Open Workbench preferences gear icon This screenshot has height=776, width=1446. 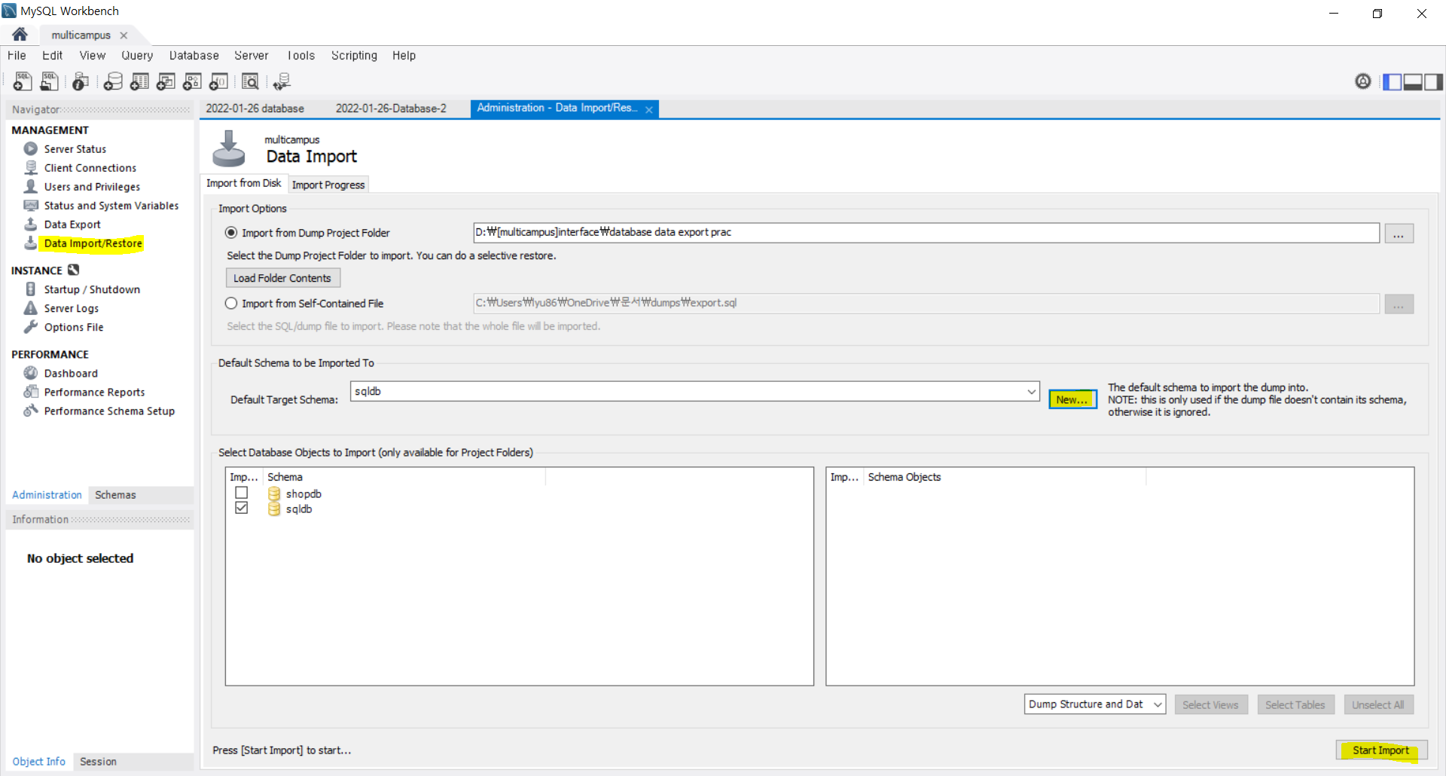coord(1363,81)
